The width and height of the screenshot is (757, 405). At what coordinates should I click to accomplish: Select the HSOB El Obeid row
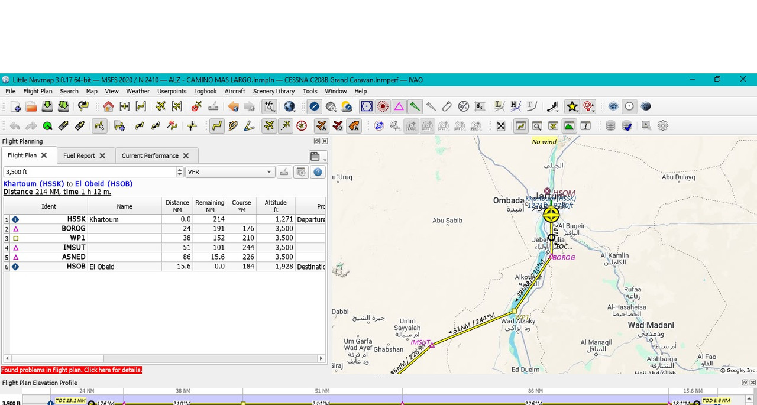point(164,267)
